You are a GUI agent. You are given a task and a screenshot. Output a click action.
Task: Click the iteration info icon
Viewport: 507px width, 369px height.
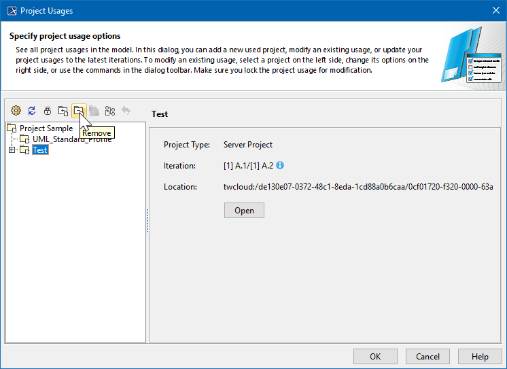coord(280,165)
